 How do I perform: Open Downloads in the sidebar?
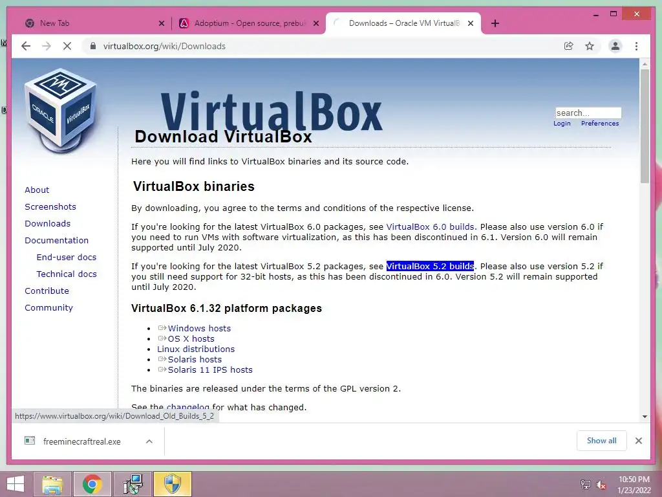point(47,223)
